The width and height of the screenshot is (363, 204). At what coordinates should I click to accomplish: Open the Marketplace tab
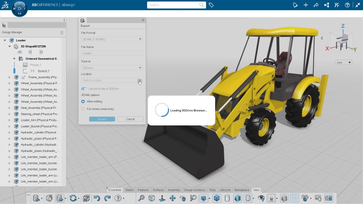click(x=242, y=190)
